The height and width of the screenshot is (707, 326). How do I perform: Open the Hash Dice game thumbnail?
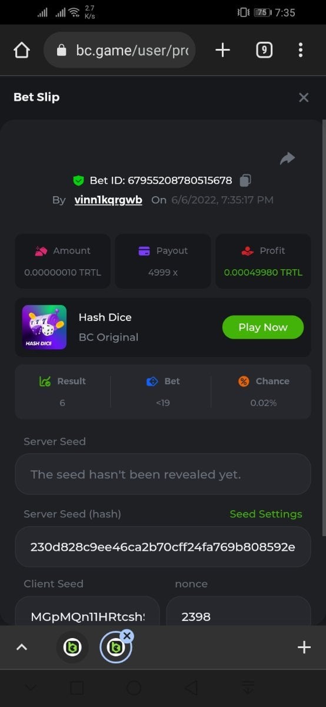tap(44, 327)
